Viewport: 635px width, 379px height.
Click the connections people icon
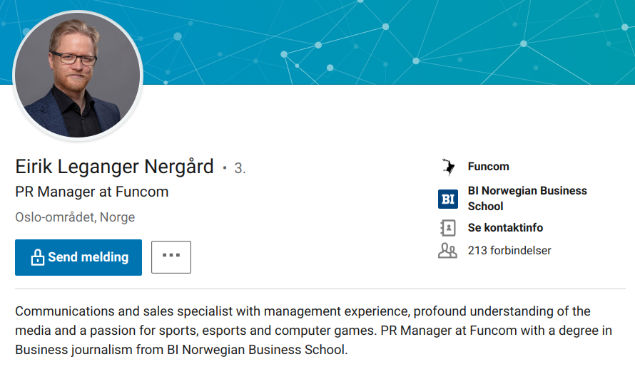pyautogui.click(x=447, y=251)
